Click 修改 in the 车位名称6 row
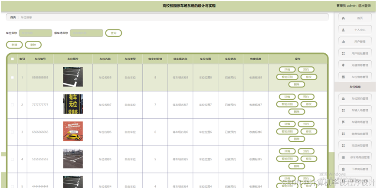The image size is (377, 189). (x=309, y=132)
